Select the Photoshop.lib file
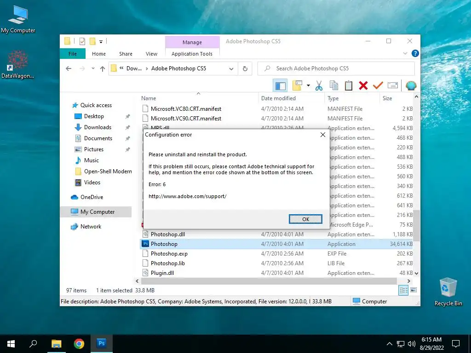The height and width of the screenshot is (353, 471). (276, 263)
